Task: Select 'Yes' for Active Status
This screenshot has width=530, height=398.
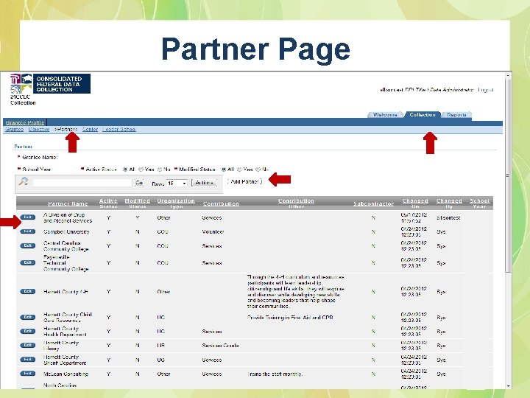Action: coord(141,170)
